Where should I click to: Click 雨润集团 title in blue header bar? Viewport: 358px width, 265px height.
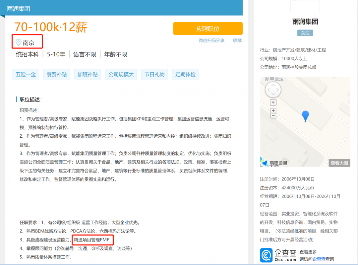19,9
